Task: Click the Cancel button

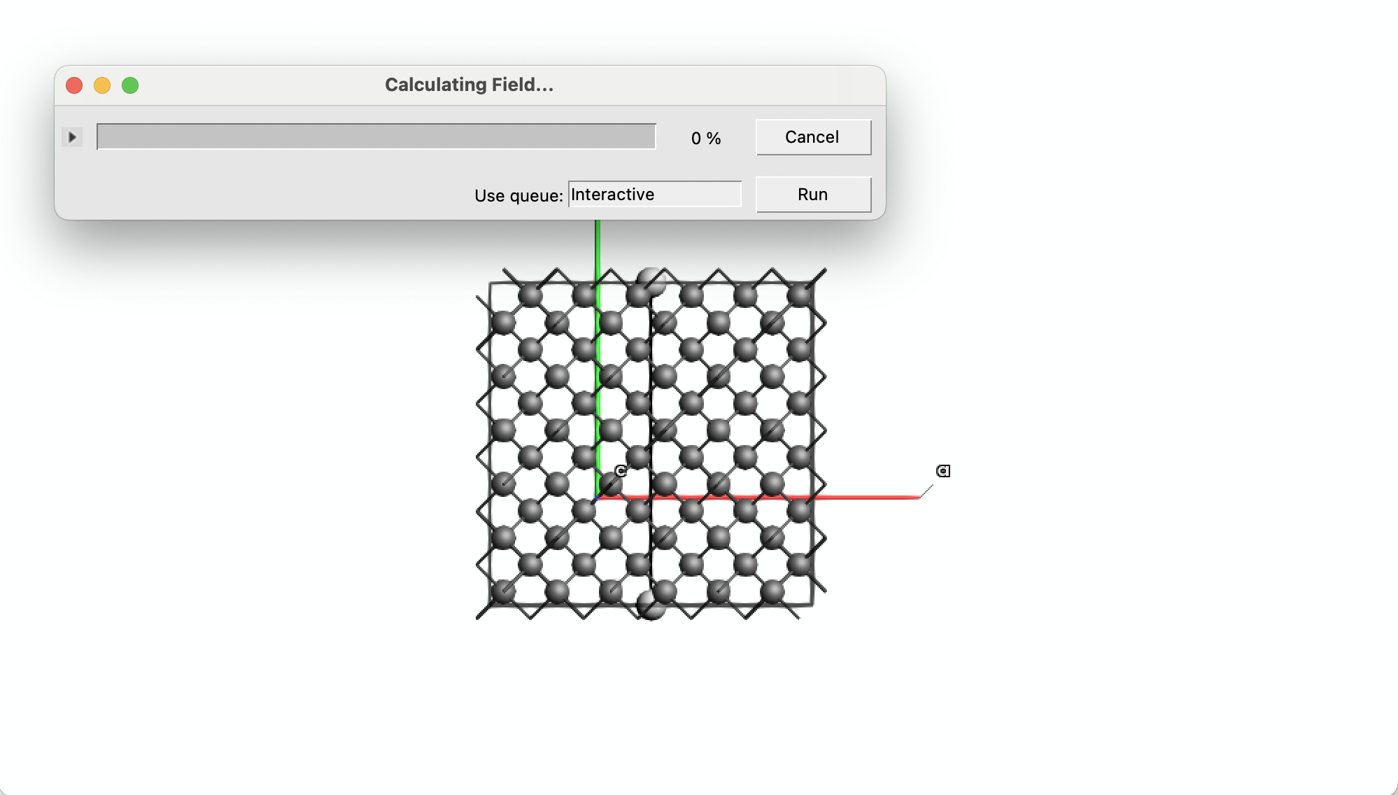Action: (812, 137)
